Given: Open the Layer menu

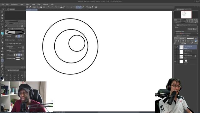Looking at the screenshot, I should point(22,4).
